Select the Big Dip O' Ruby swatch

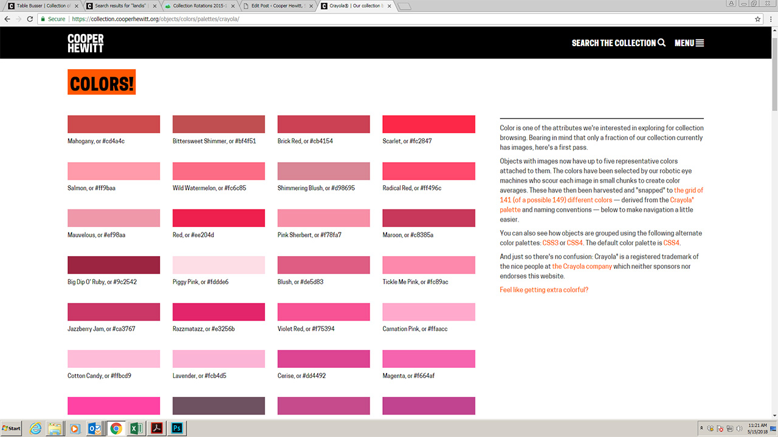point(114,265)
